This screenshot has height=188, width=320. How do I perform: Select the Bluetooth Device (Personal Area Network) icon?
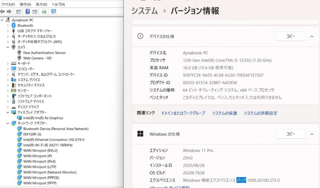point(20,129)
